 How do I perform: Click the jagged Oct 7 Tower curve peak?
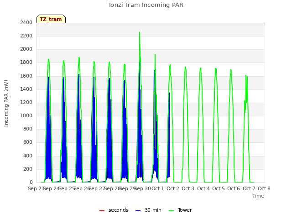pyautogui.click(x=246, y=76)
